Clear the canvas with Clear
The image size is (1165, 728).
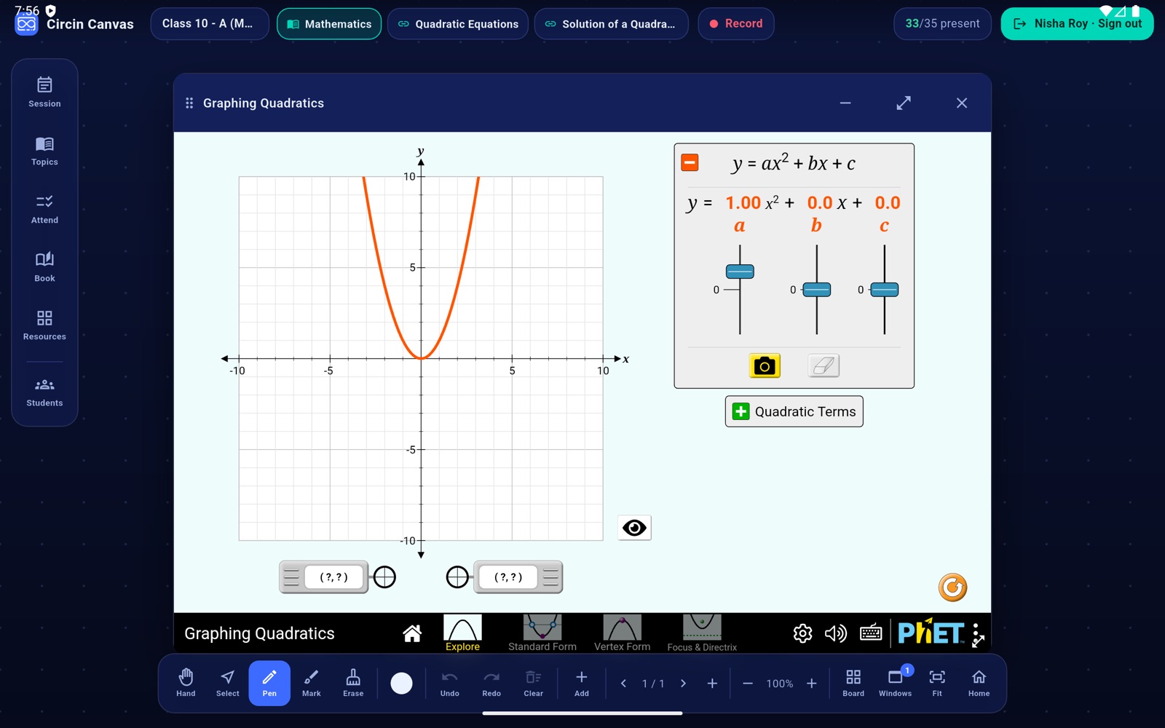[534, 683]
